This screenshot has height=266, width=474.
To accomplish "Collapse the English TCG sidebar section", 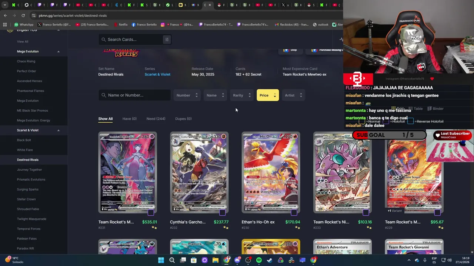I will point(58,30).
